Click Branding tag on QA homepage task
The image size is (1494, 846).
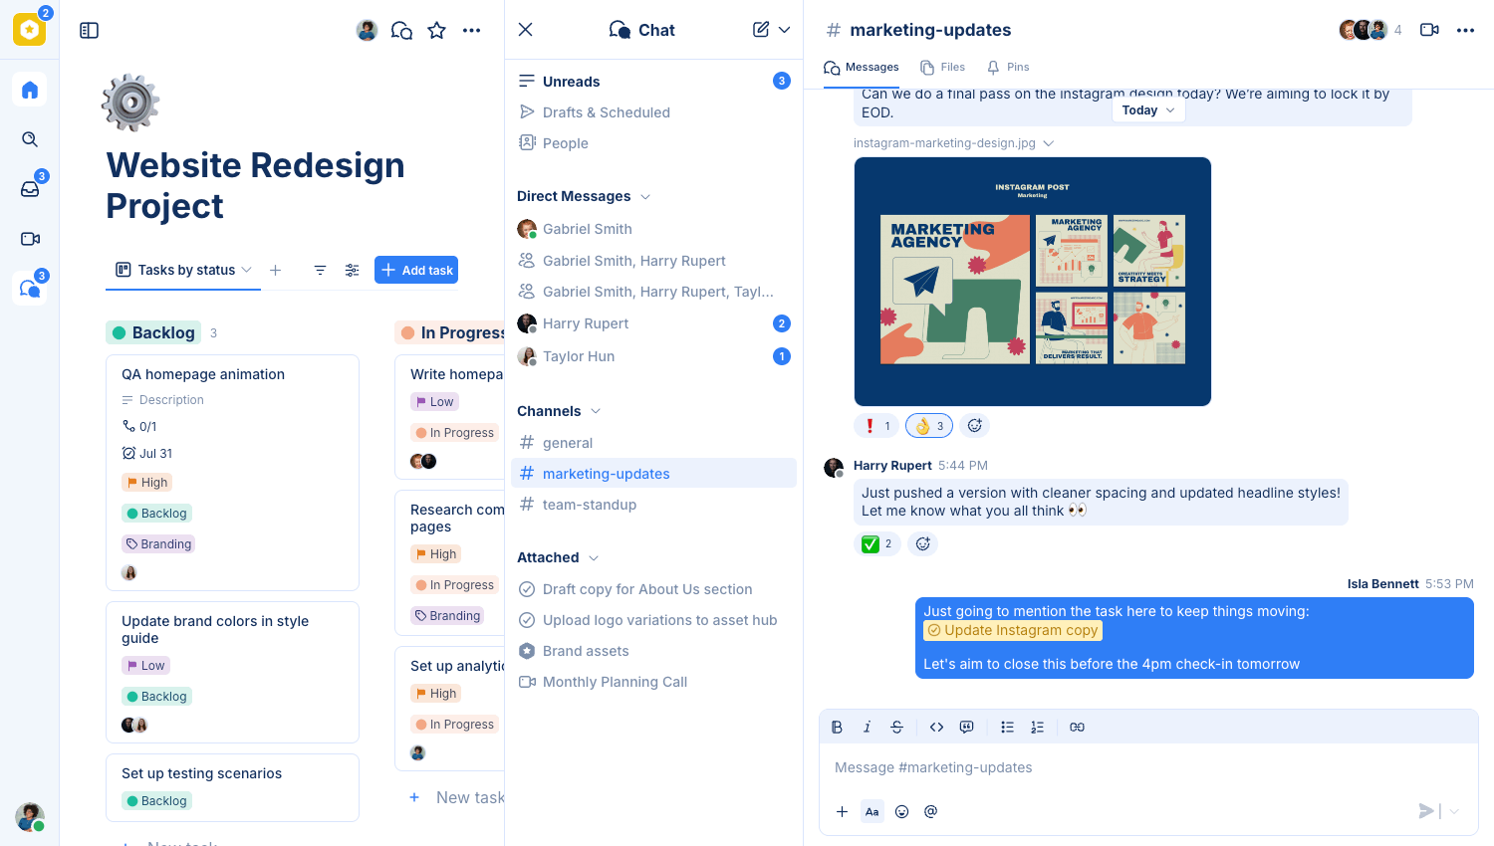point(158,544)
